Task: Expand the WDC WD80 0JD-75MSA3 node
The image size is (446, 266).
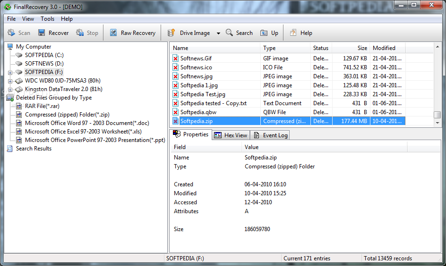Action: click(x=10, y=81)
